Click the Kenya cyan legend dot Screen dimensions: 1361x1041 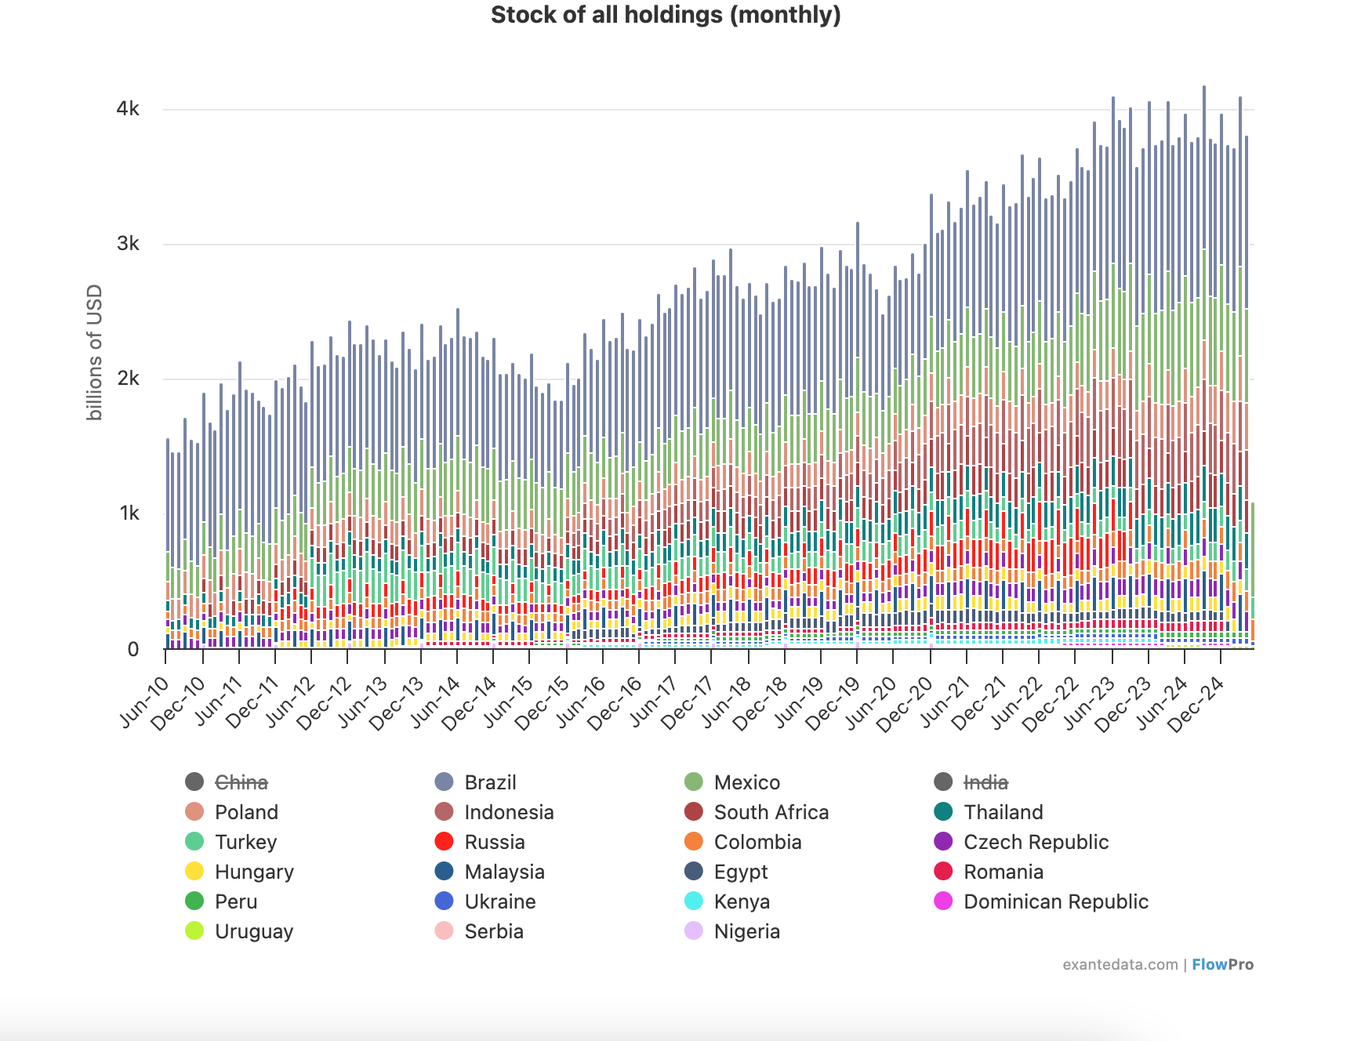pyautogui.click(x=694, y=901)
